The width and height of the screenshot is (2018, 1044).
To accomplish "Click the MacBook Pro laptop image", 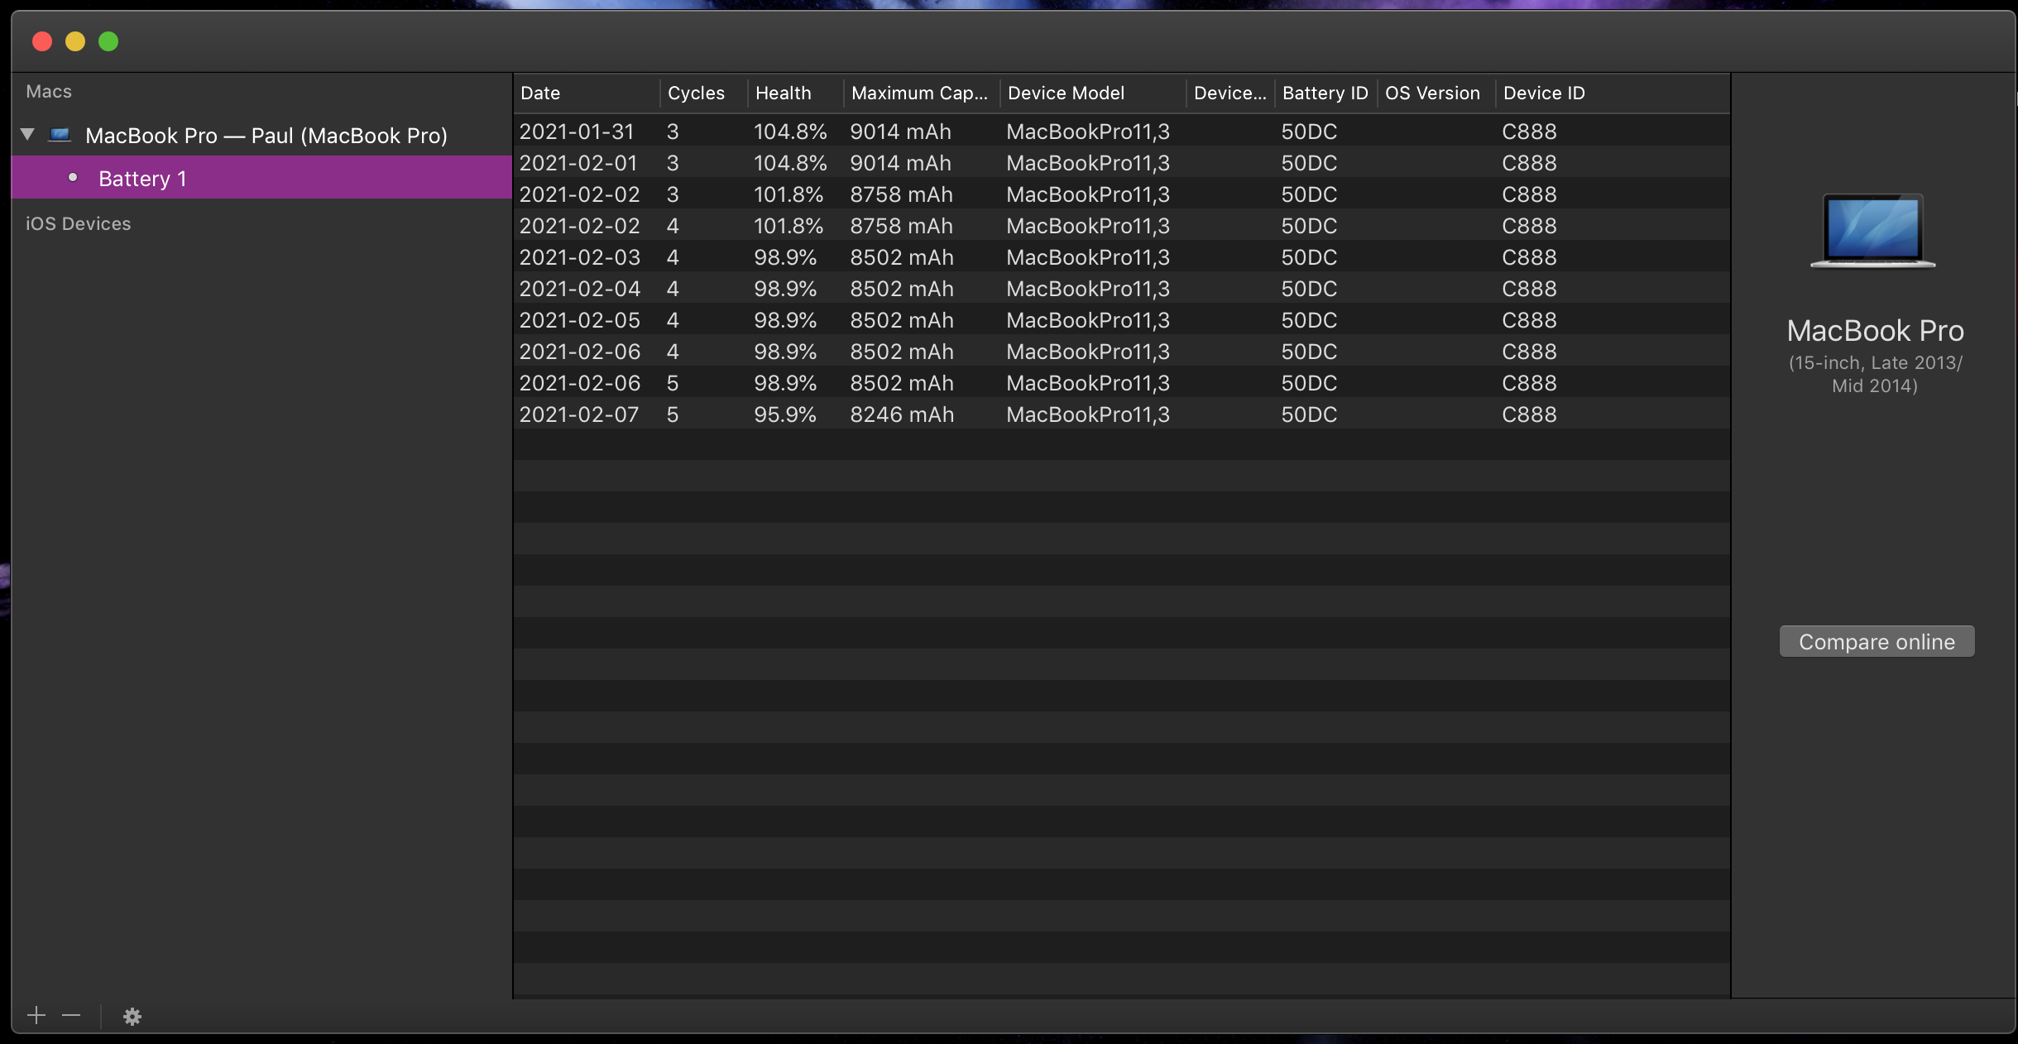I will point(1872,231).
